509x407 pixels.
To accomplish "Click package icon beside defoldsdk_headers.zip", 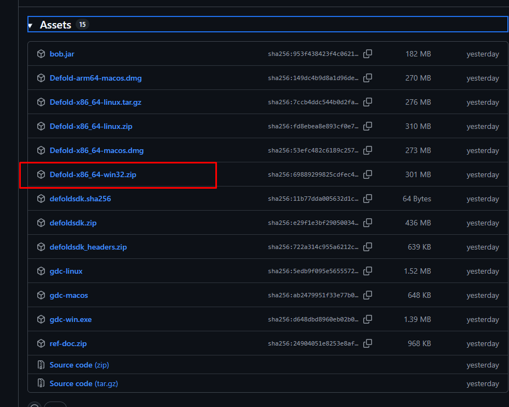I will point(41,247).
